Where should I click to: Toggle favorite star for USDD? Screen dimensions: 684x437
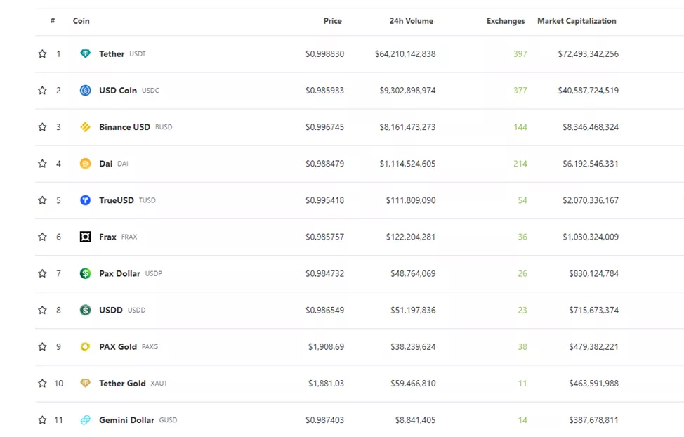coord(42,310)
